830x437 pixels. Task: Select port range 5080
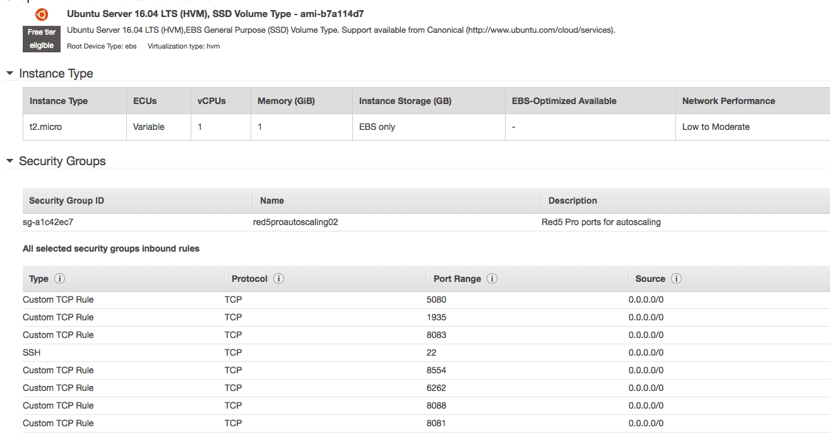[x=436, y=300]
